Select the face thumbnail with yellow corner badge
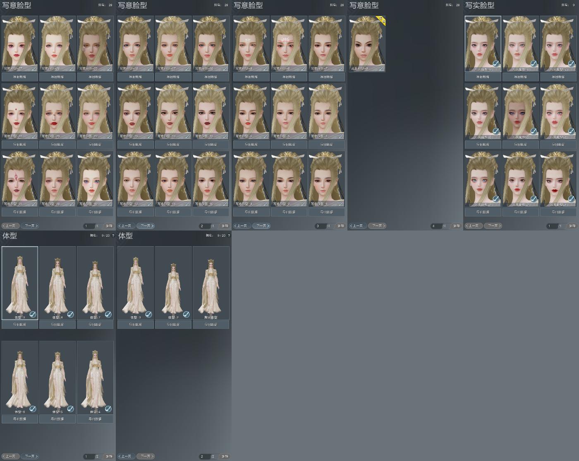The height and width of the screenshot is (461, 579). click(367, 44)
